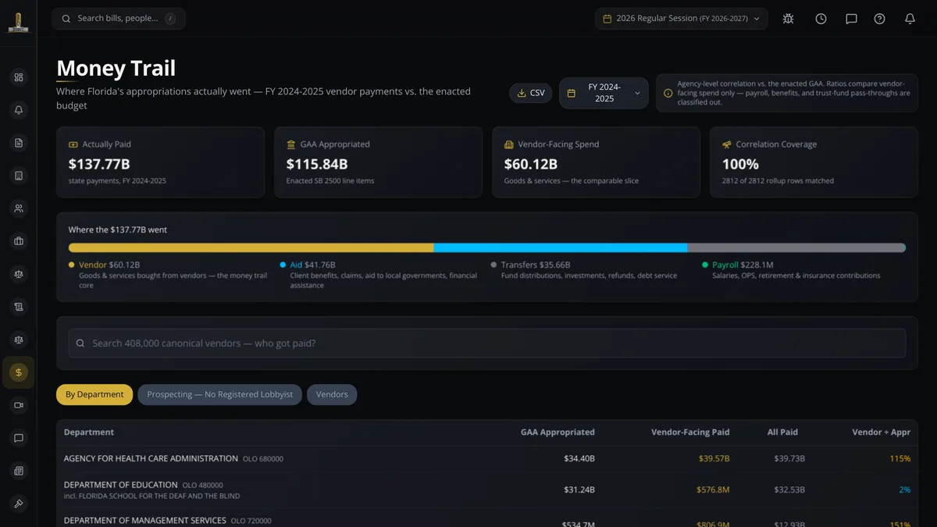Open the FY 2024-2025 year dropdown
This screenshot has height=527, width=937.
pos(604,93)
